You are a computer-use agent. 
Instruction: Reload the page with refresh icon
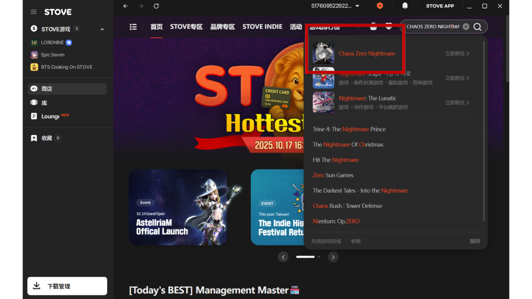click(x=156, y=6)
